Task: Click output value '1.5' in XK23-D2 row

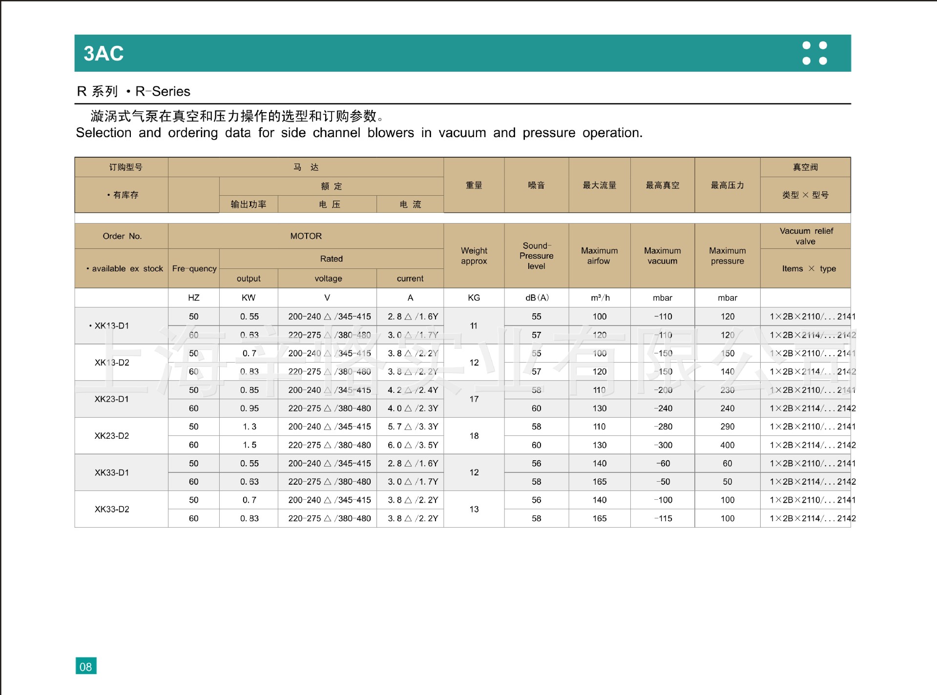Action: [x=250, y=445]
